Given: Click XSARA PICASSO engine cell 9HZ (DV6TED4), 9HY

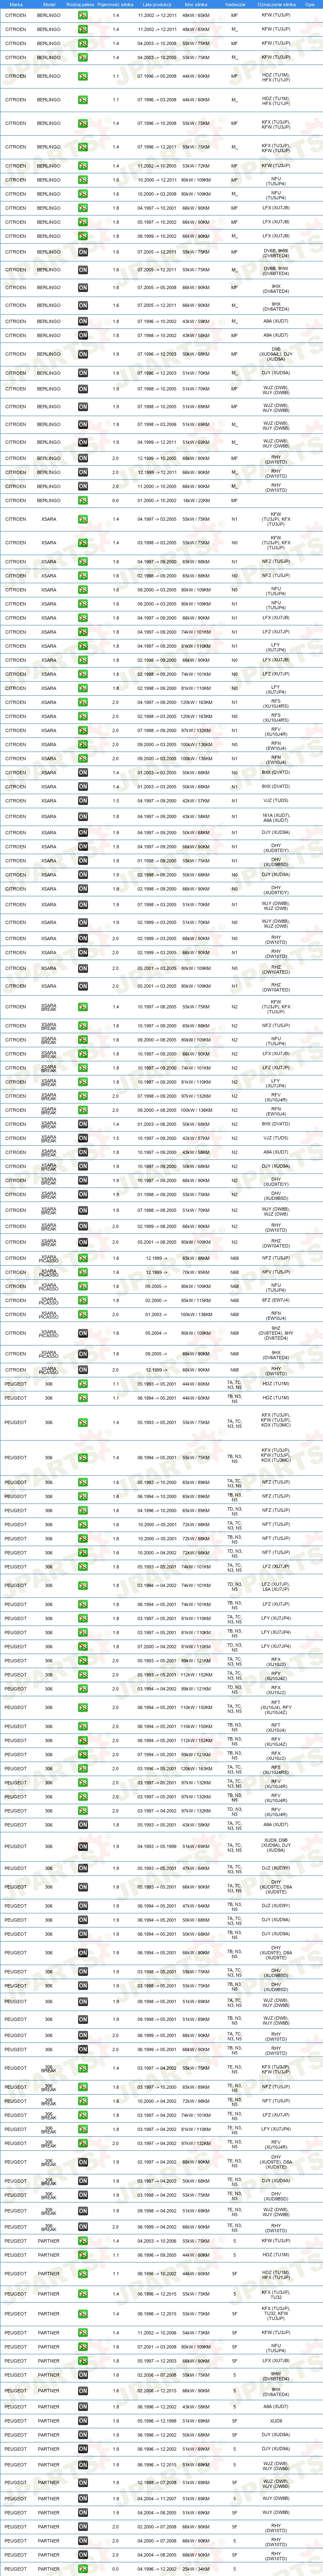Looking at the screenshot, I should (x=276, y=1333).
